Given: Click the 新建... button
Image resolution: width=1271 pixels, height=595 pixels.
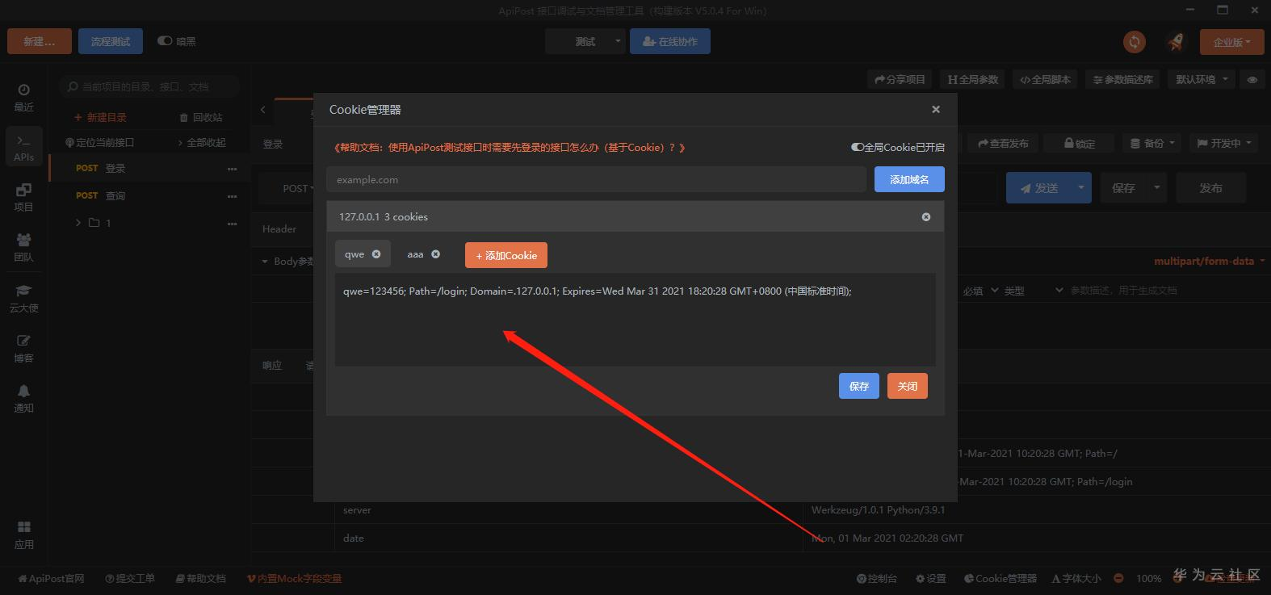Looking at the screenshot, I should (x=40, y=41).
